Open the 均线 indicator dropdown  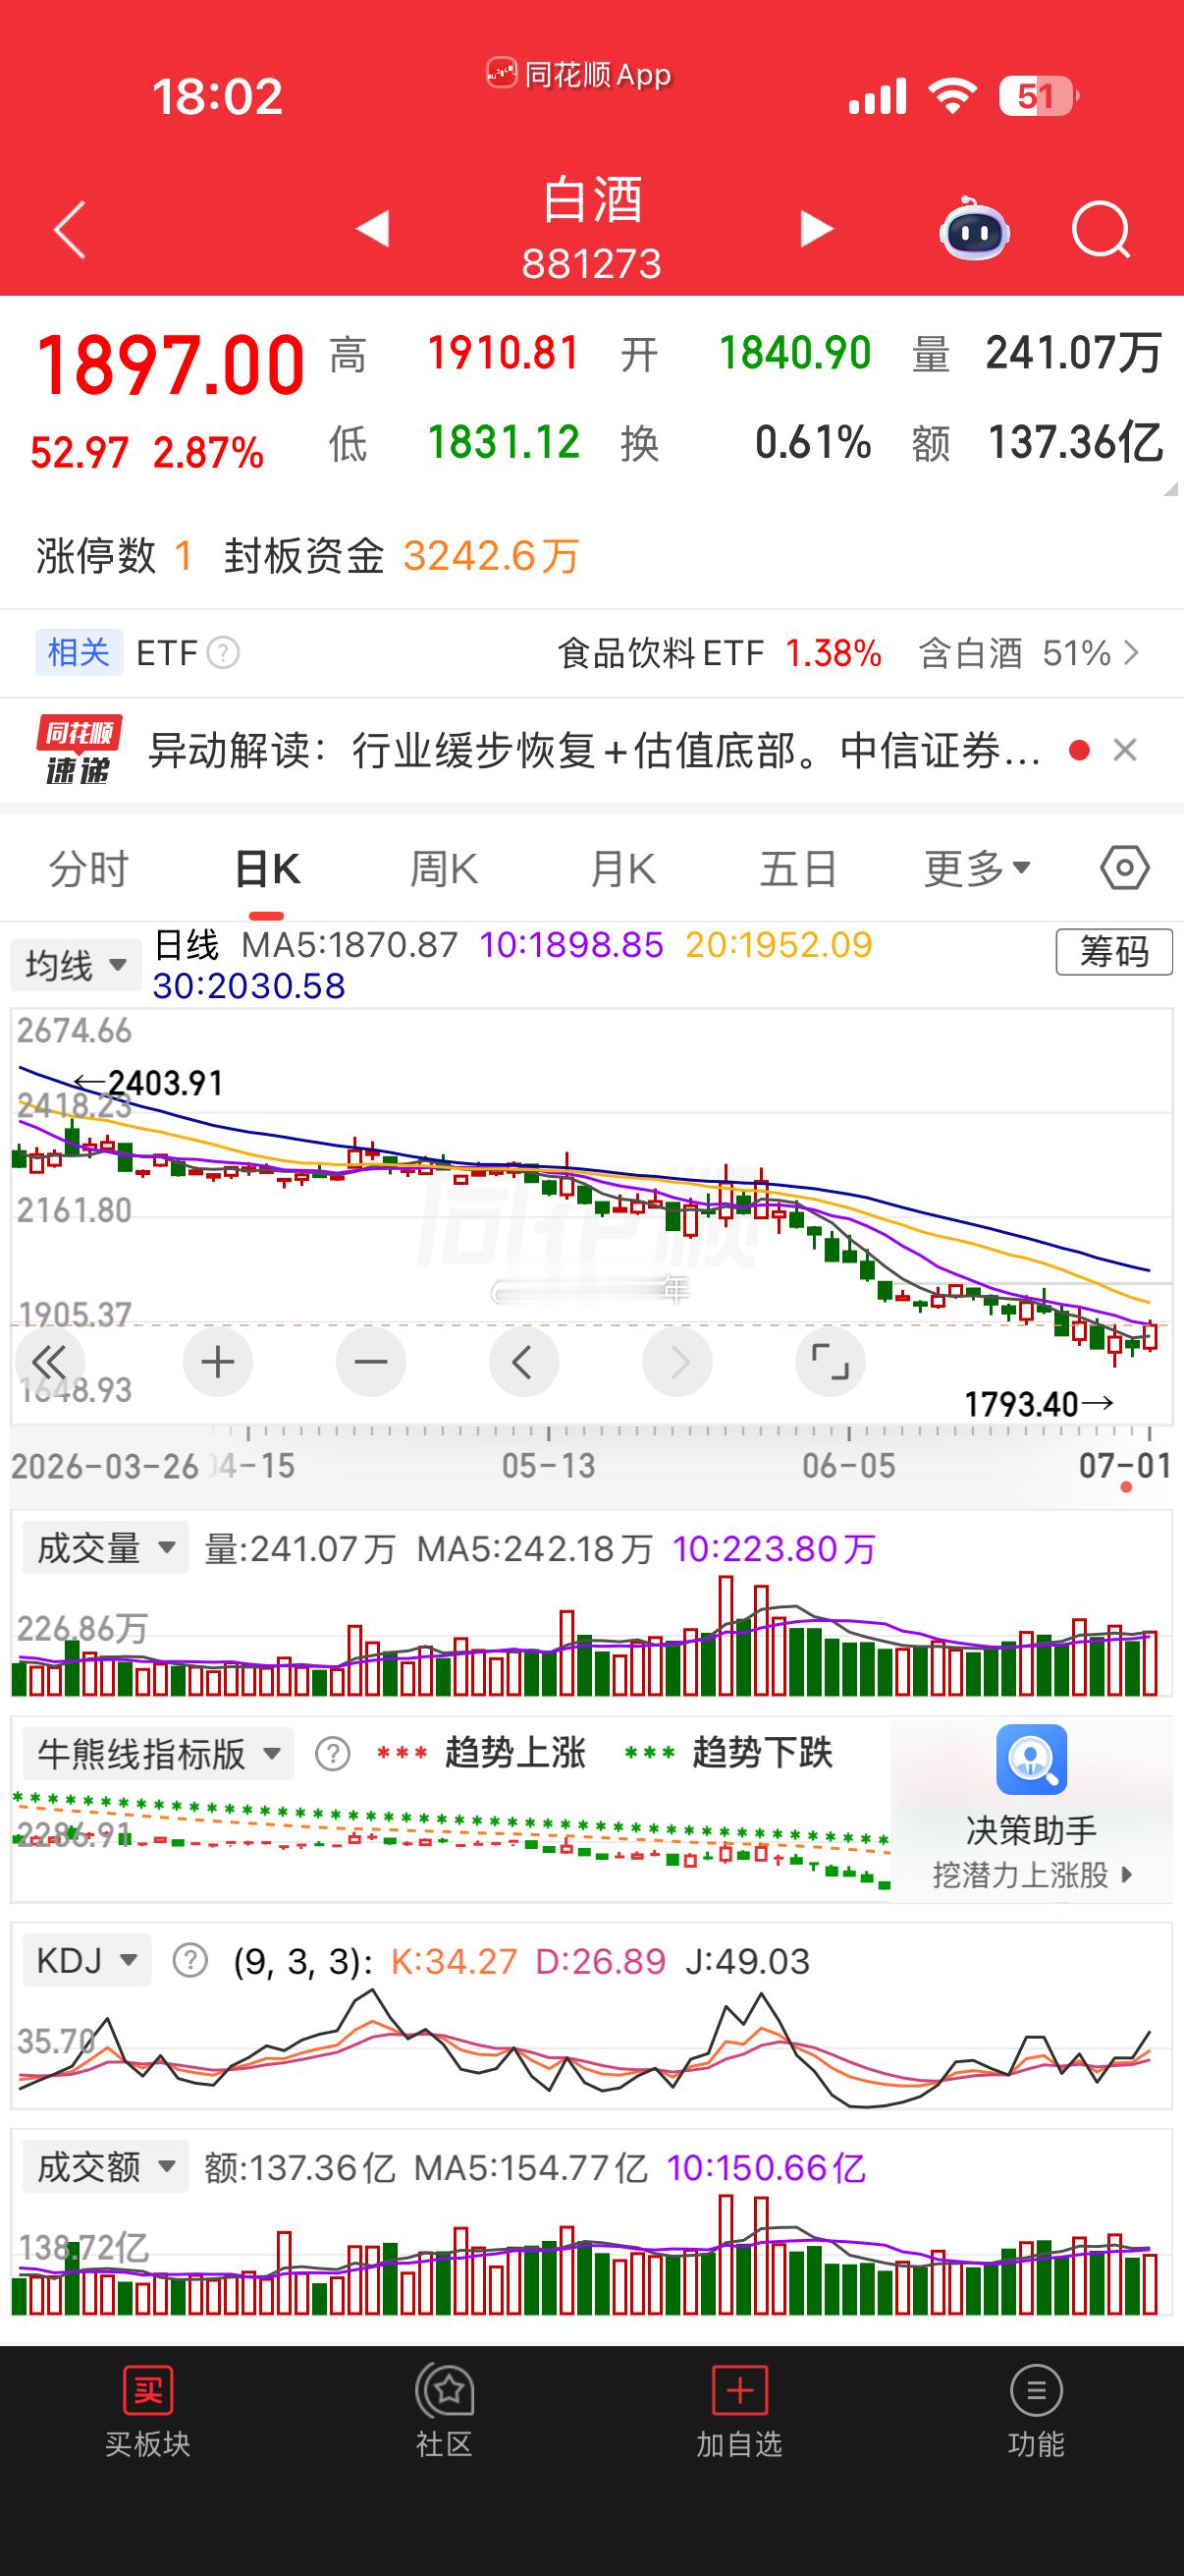(76, 965)
